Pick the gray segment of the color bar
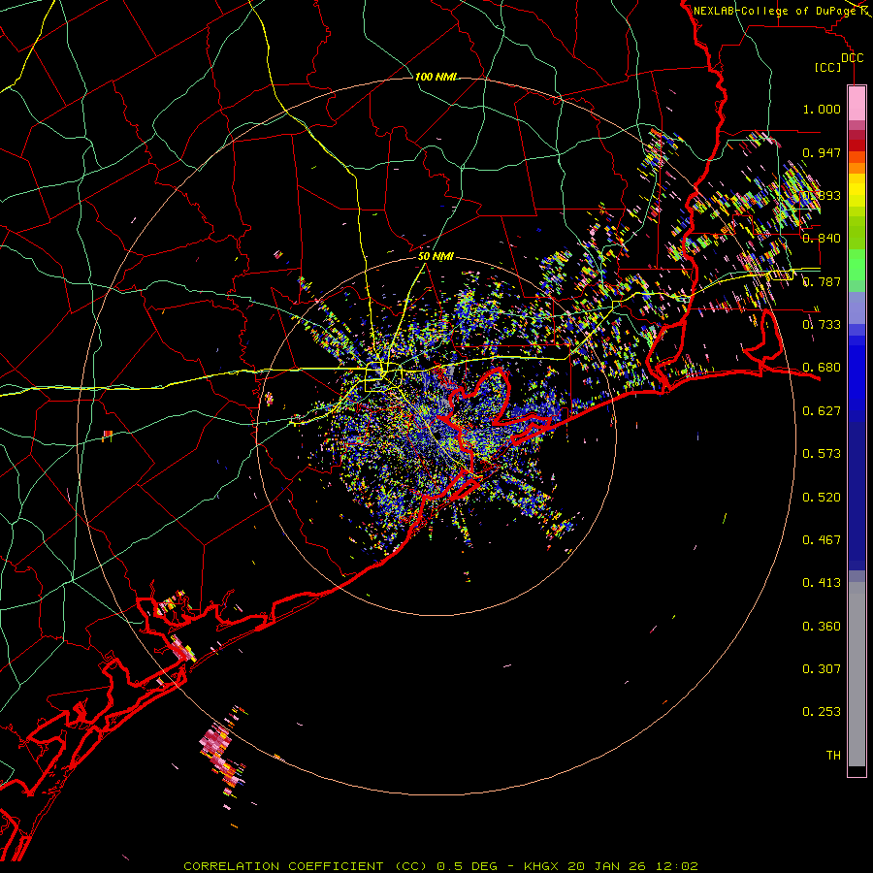This screenshot has height=873, width=873. tap(857, 674)
